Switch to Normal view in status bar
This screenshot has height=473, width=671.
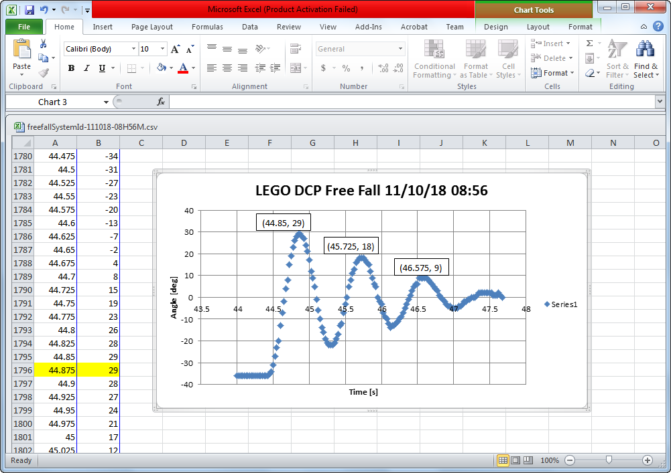point(503,460)
